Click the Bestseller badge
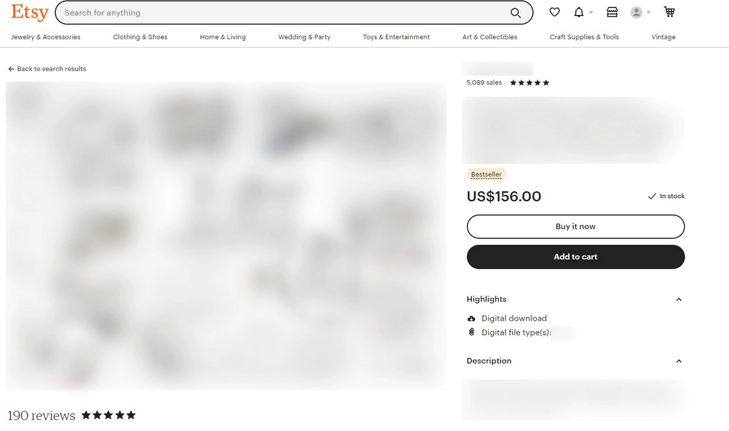The height and width of the screenshot is (431, 729). pos(486,175)
